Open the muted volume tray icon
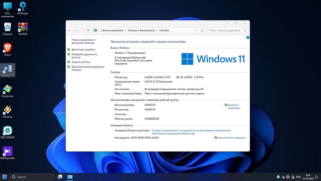 pyautogui.click(x=283, y=177)
